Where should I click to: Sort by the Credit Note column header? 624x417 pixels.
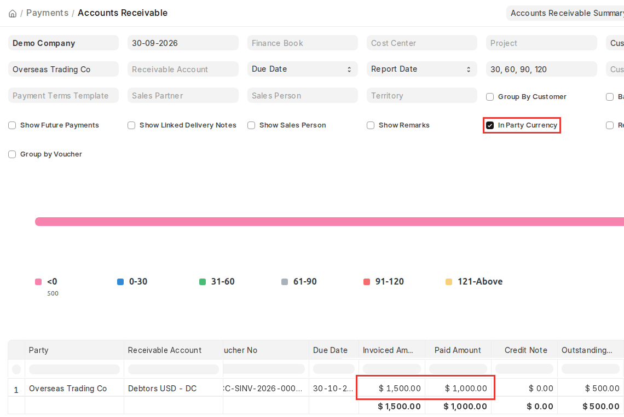[x=524, y=350]
